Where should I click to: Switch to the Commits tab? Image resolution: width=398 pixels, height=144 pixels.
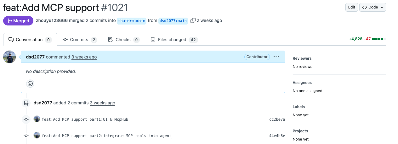coord(80,40)
